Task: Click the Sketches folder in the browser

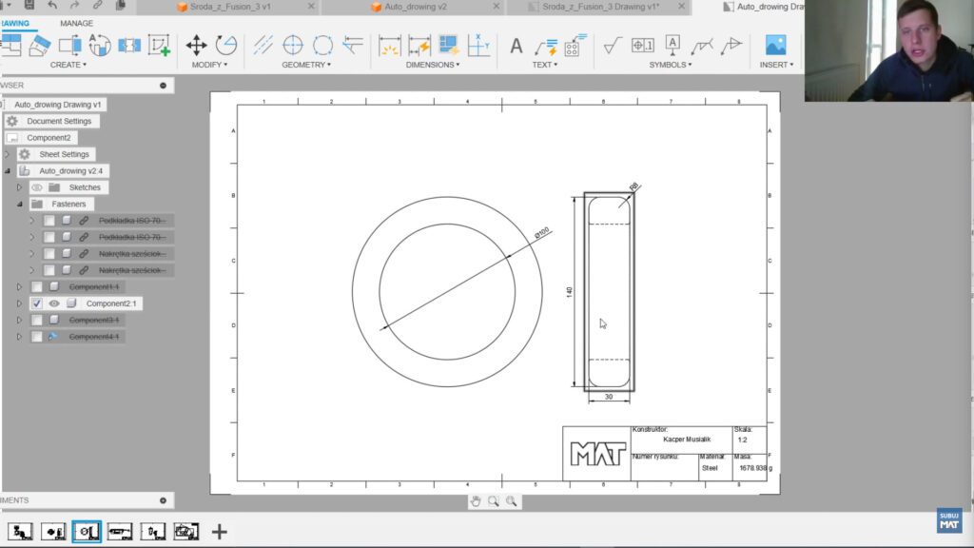Action: click(x=86, y=186)
